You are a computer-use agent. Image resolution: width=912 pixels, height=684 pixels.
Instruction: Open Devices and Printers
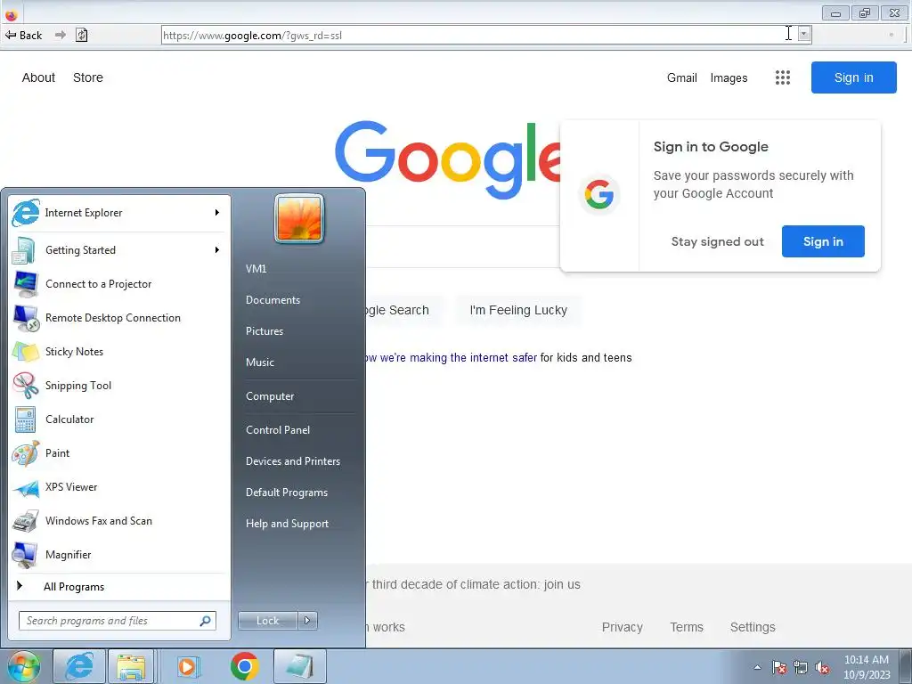293,461
